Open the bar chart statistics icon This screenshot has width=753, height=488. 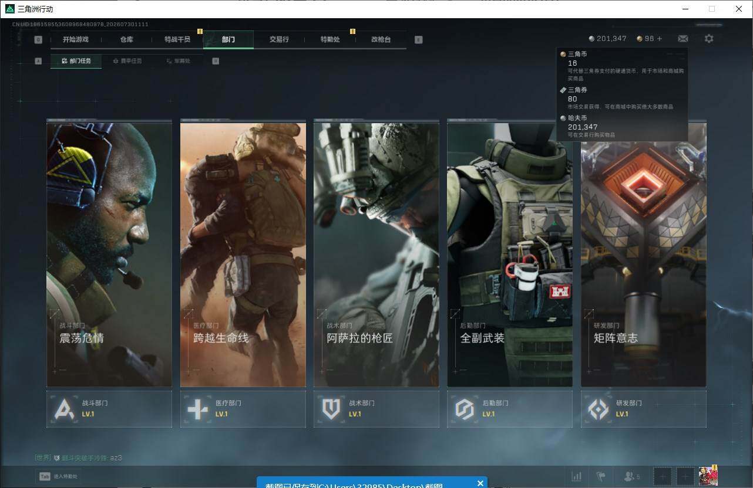[577, 476]
